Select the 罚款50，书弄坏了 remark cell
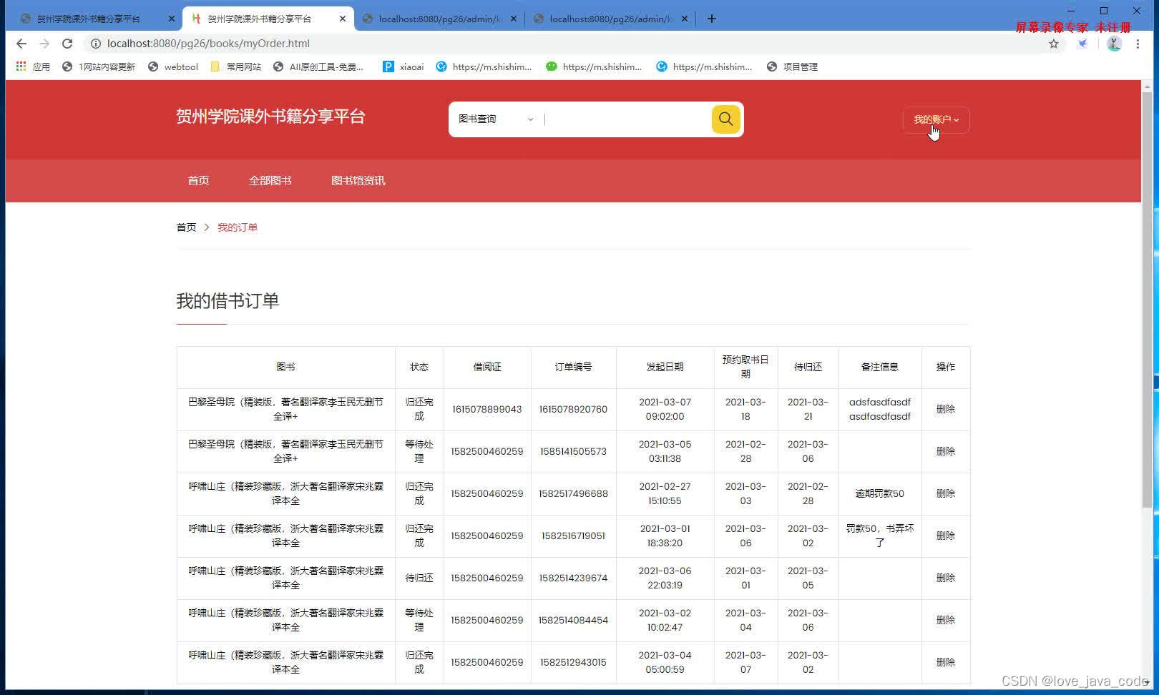This screenshot has height=695, width=1159. point(880,536)
